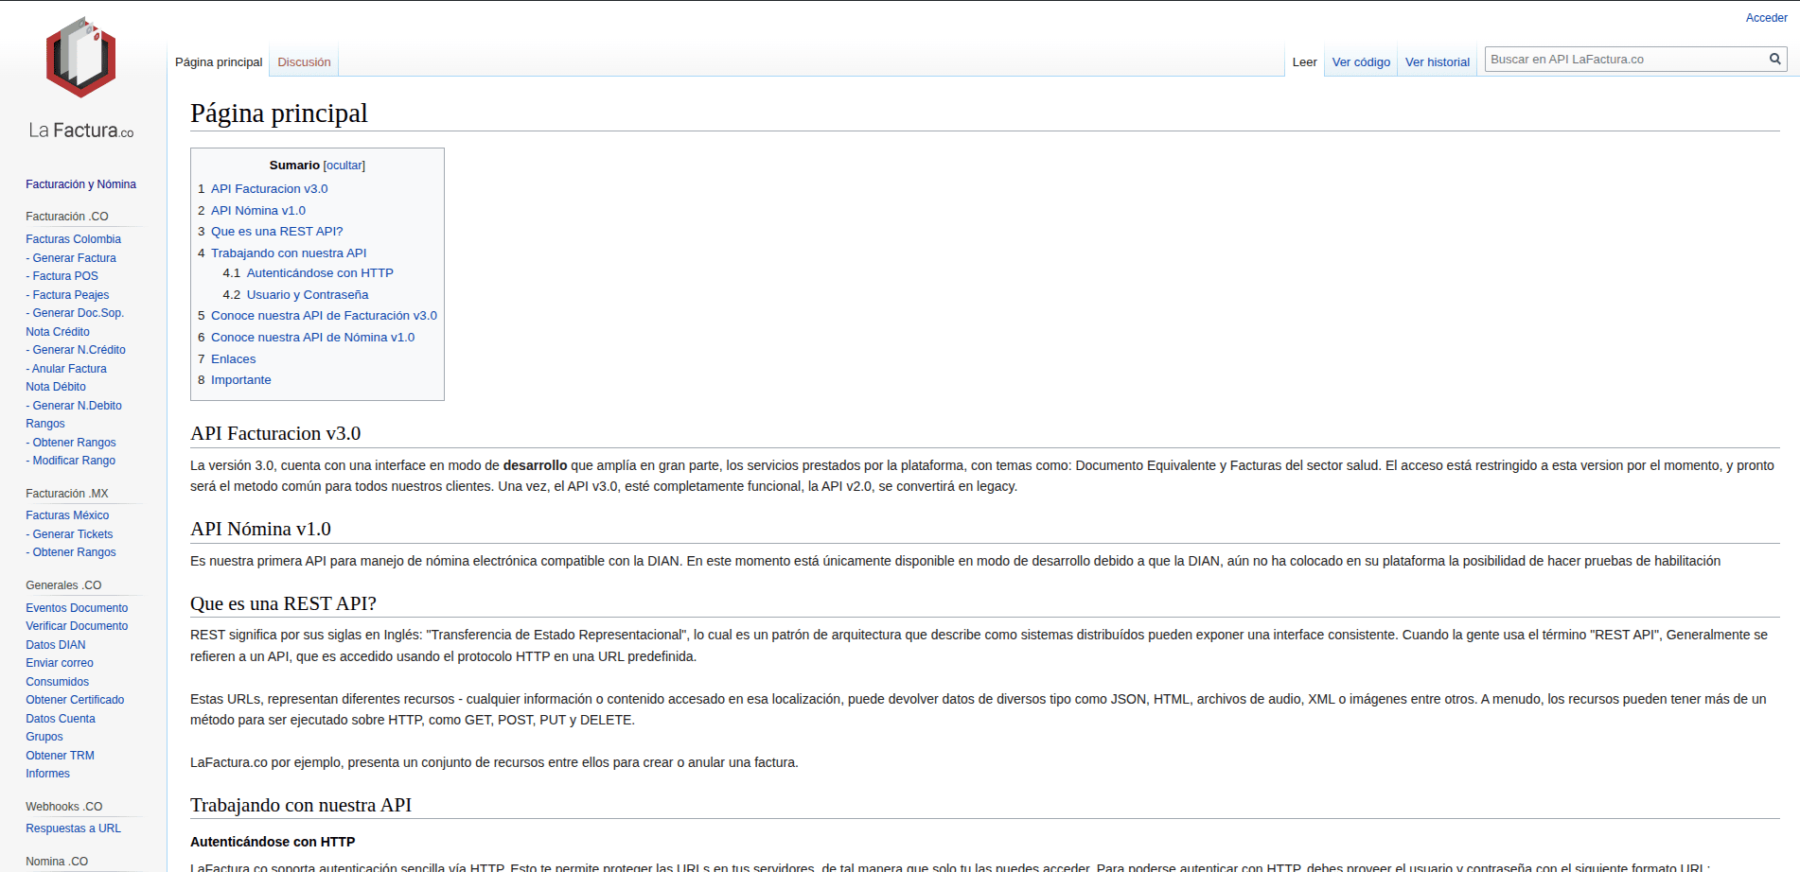This screenshot has height=872, width=1800.
Task: Open the Discusión tab
Action: [304, 62]
